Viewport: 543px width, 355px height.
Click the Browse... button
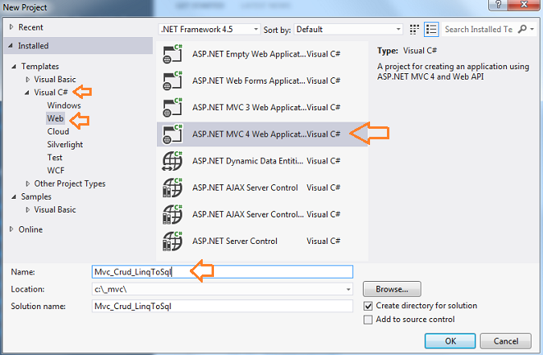click(x=392, y=289)
